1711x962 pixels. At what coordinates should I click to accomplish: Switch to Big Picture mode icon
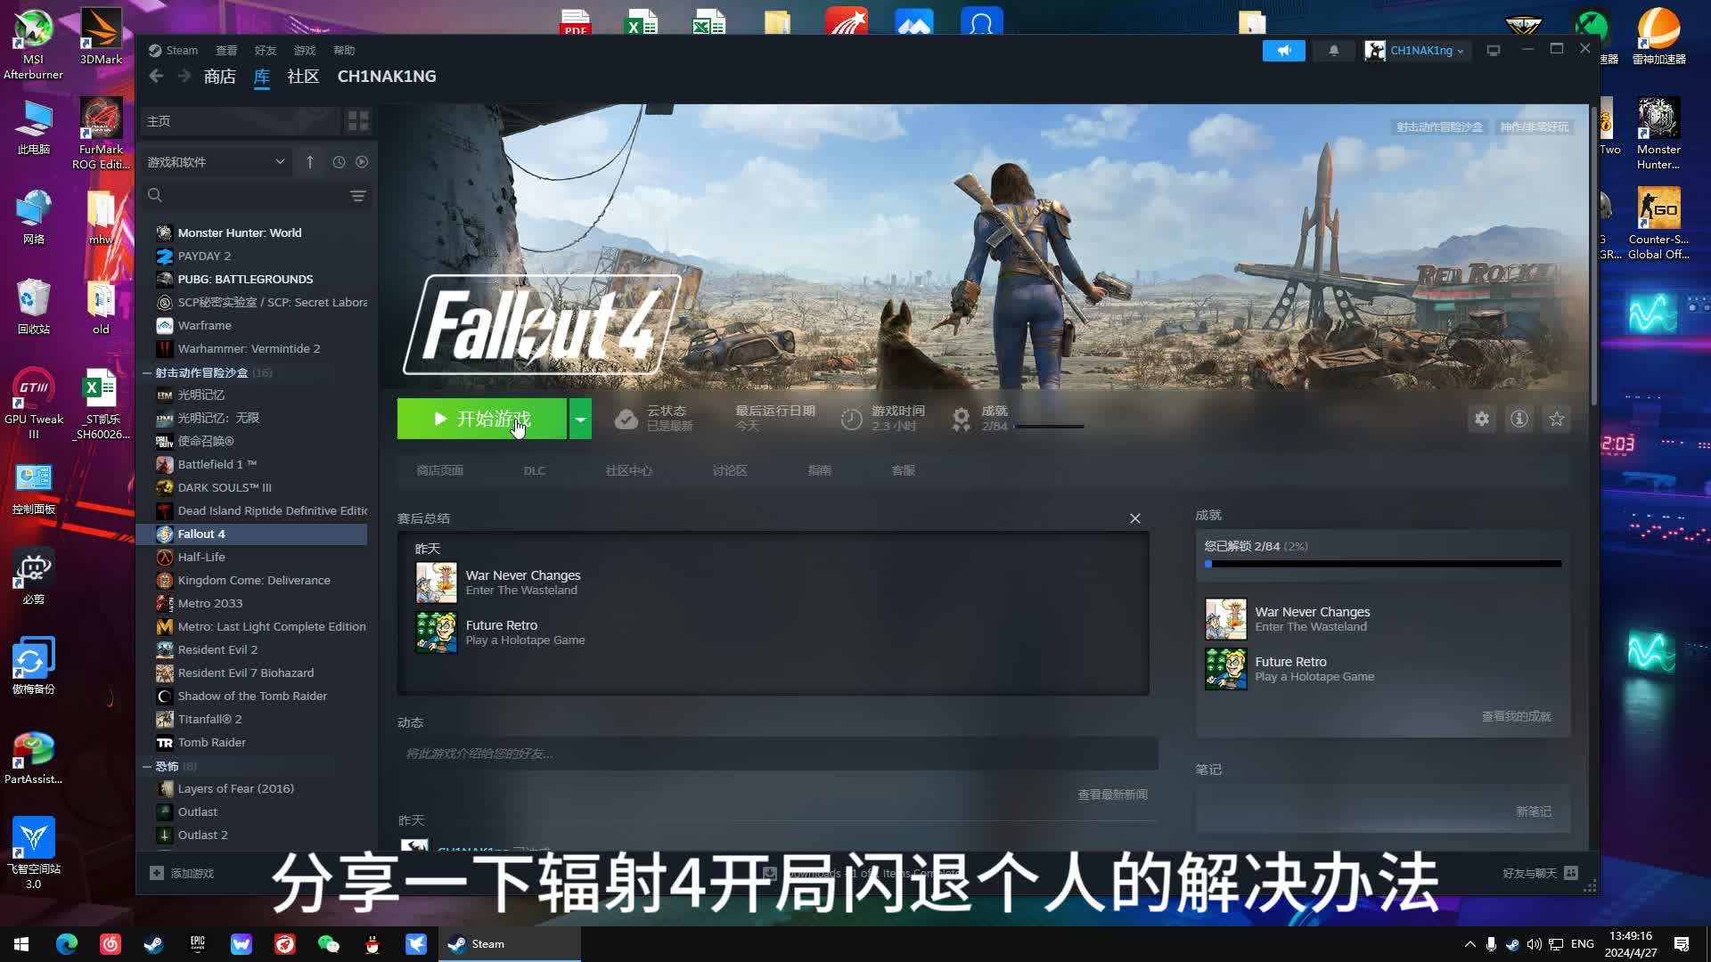[1494, 51]
